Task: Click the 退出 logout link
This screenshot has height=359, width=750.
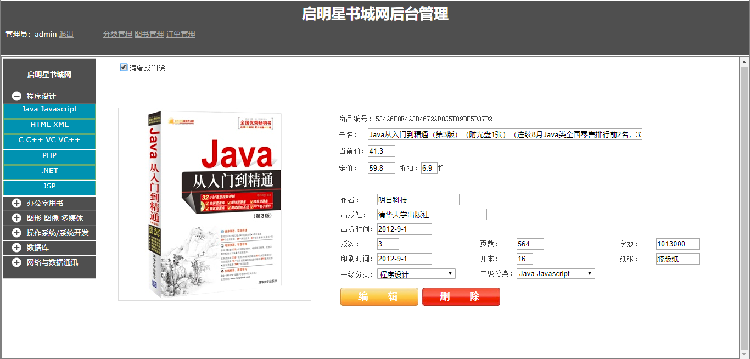Action: coord(66,34)
